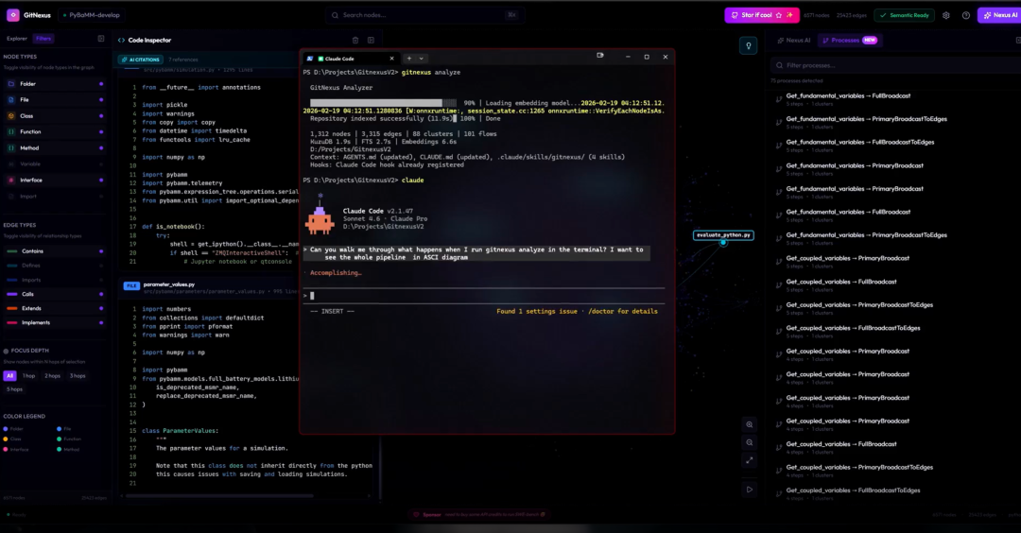The image size is (1021, 533).
Task: Select the Processes tab
Action: [x=850, y=41]
